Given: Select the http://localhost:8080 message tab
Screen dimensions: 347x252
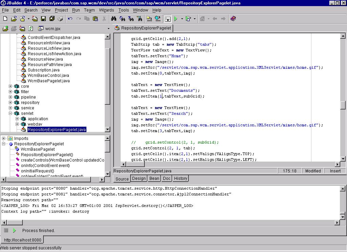Looking at the screenshot, I should coord(23,240).
